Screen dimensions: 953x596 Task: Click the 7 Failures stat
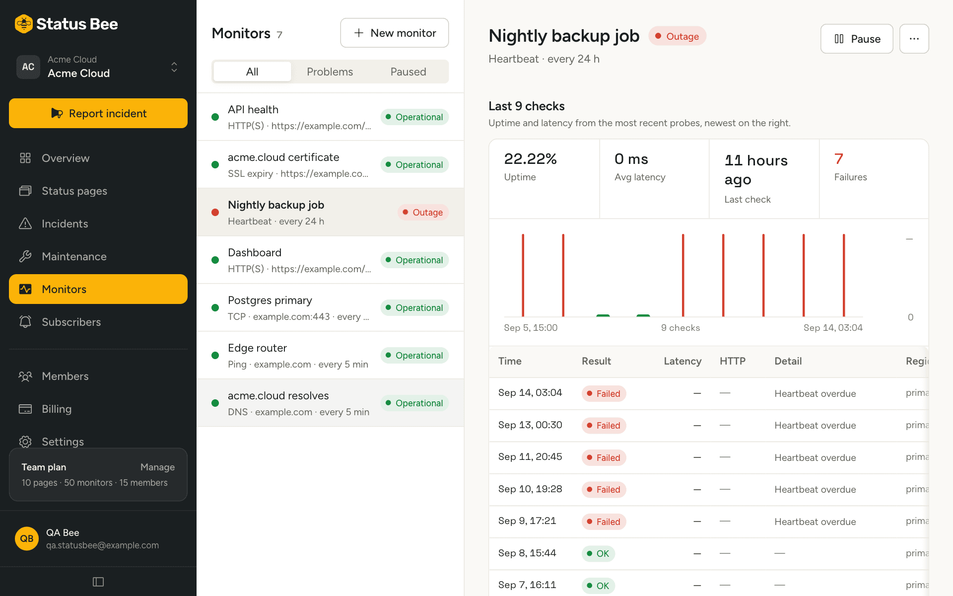(x=874, y=179)
